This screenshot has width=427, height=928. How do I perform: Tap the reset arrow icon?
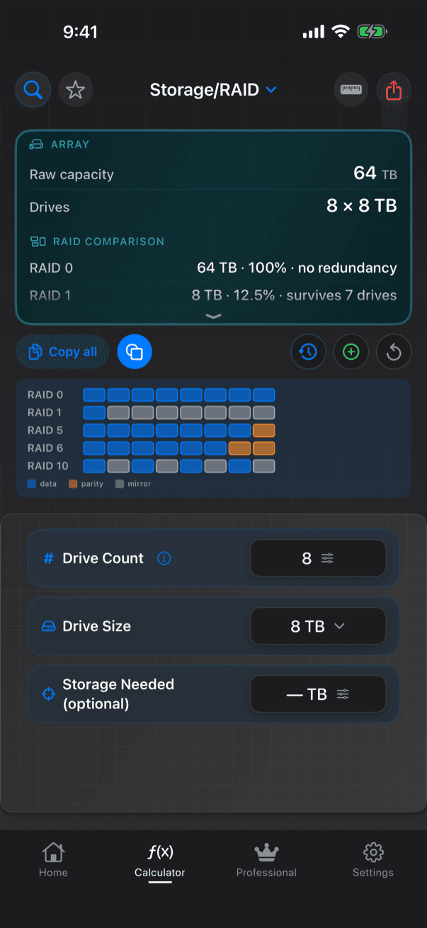click(x=394, y=352)
